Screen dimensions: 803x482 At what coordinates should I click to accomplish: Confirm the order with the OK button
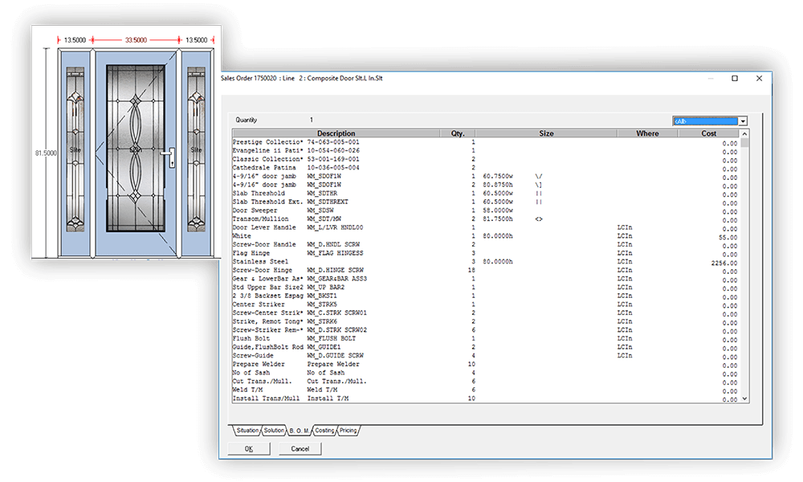click(248, 448)
